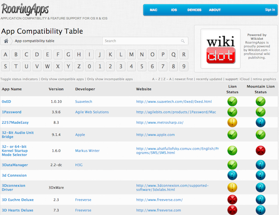Click the RoaringApps logo
Screen dimensions: 279x215
tap(25, 9)
